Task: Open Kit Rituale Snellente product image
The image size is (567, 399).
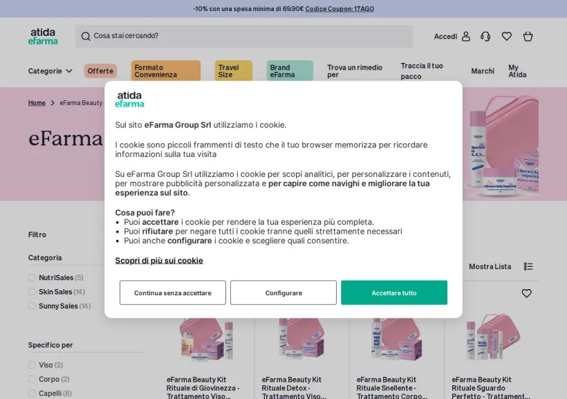Action: [x=397, y=340]
